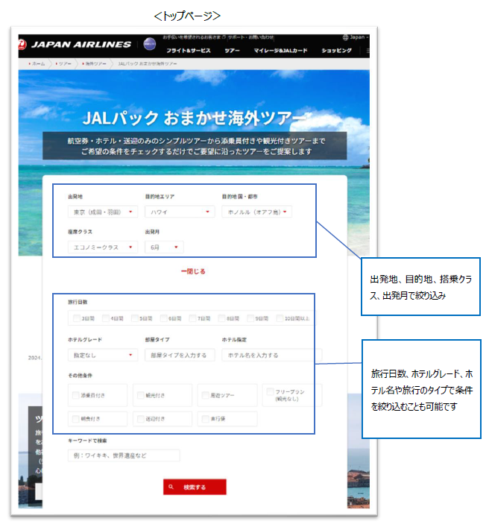The width and height of the screenshot is (489, 527).
Task: Enable the フリープラン(観光なし) condition
Action: click(270, 391)
